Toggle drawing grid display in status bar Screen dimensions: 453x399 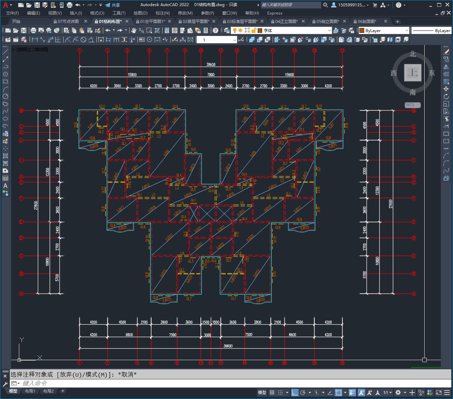pyautogui.click(x=272, y=393)
